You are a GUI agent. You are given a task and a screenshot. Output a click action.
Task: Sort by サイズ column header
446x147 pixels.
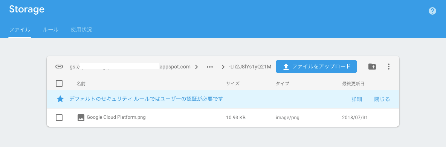[233, 84]
